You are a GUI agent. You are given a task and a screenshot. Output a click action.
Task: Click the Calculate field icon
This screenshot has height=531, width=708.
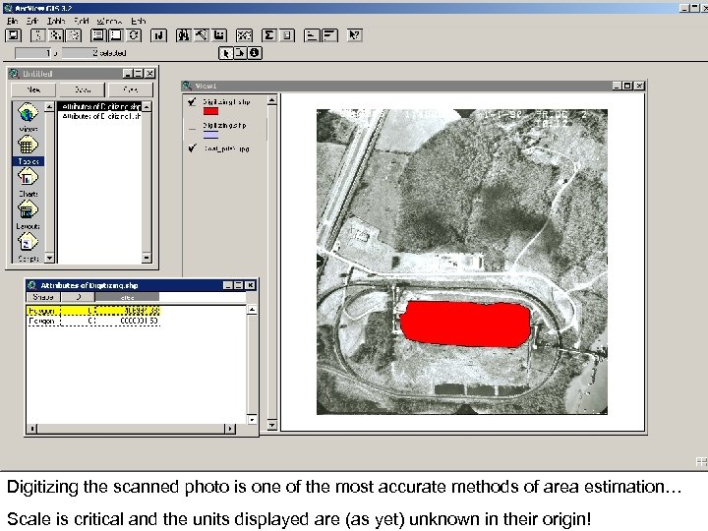tap(287, 35)
